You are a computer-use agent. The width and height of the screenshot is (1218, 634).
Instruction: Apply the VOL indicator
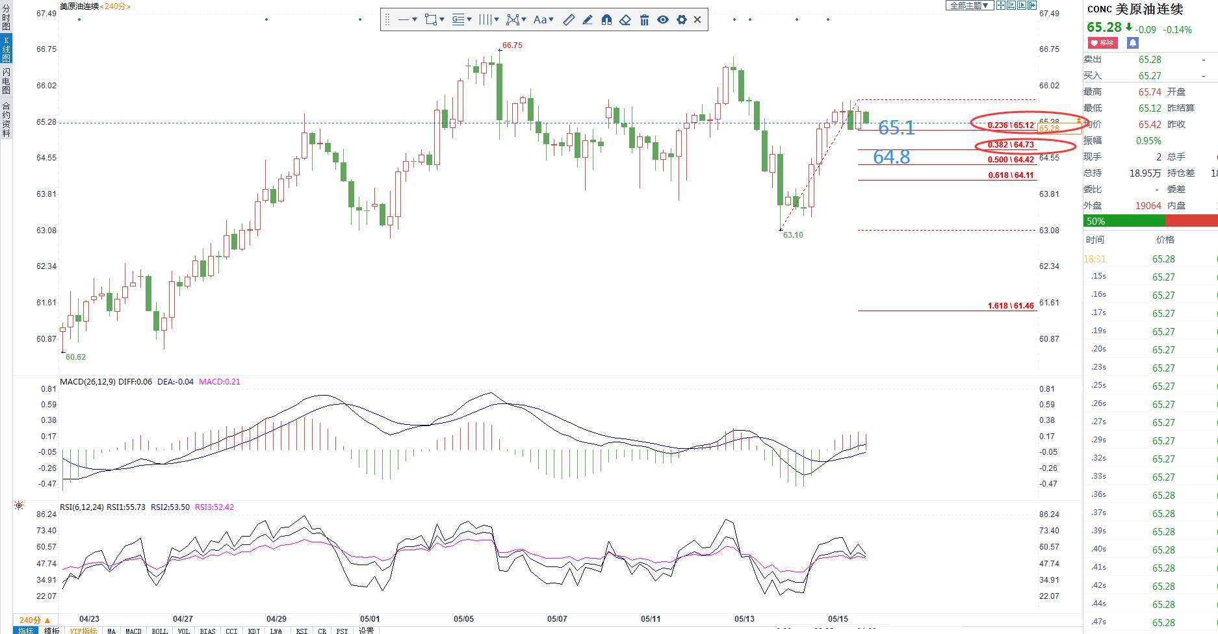[184, 630]
